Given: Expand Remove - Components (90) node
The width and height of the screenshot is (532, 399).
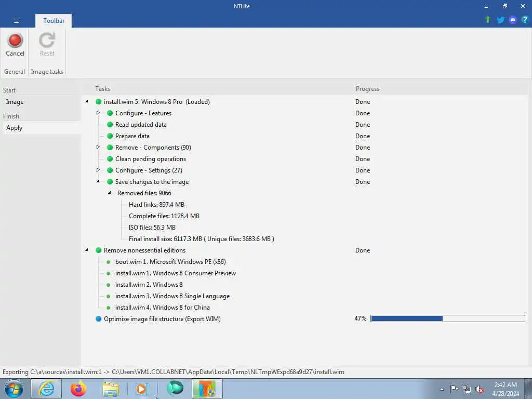Looking at the screenshot, I should click(98, 147).
